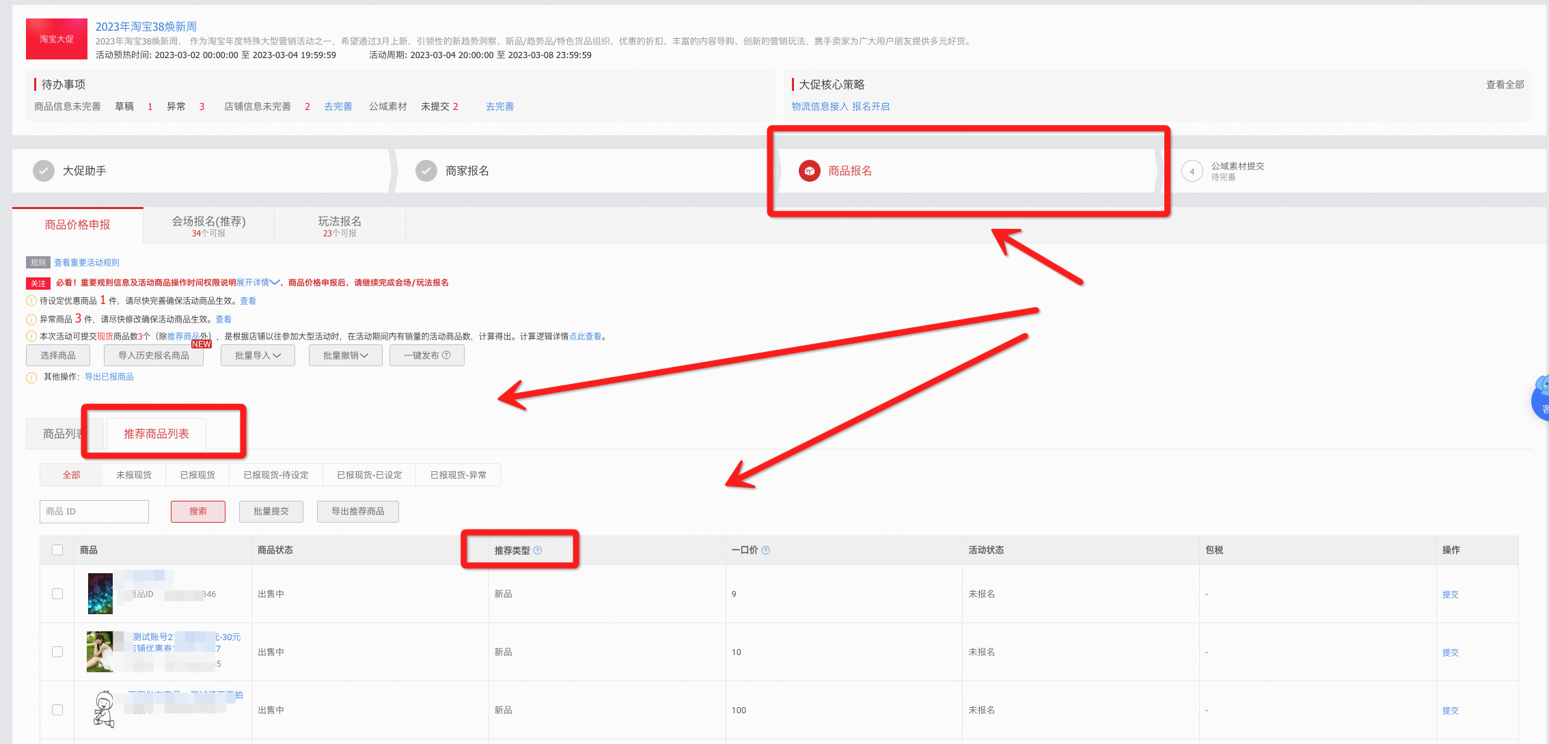
Task: Click the 大促助手 checkmark step icon
Action: coord(44,171)
